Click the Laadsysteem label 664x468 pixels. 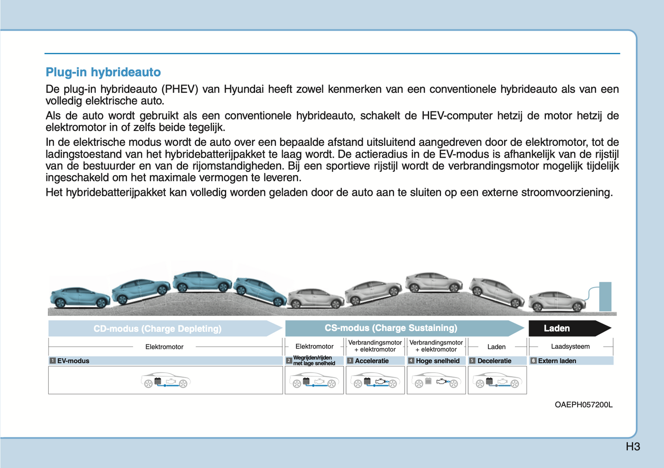coord(570,347)
